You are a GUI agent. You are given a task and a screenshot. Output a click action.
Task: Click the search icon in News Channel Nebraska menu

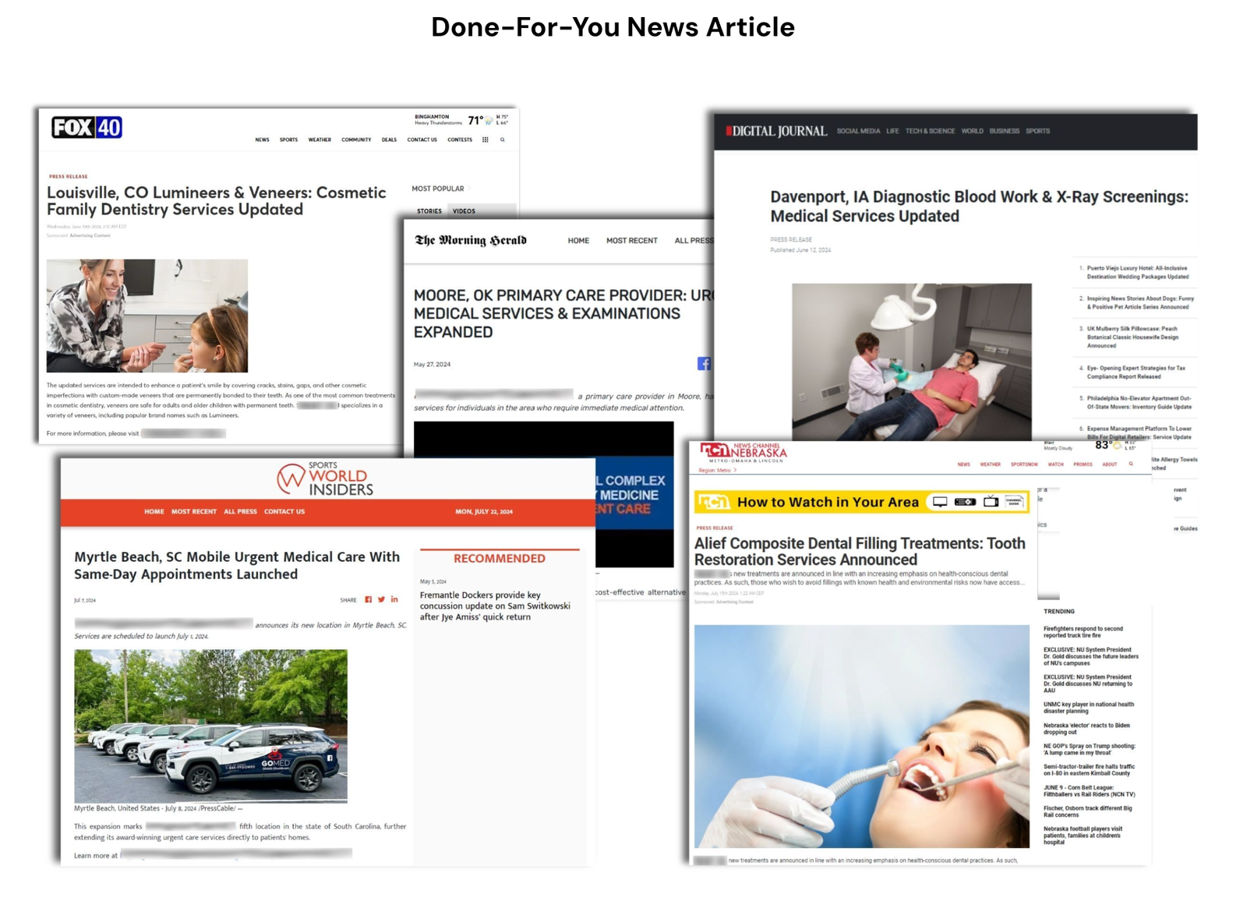1131,464
